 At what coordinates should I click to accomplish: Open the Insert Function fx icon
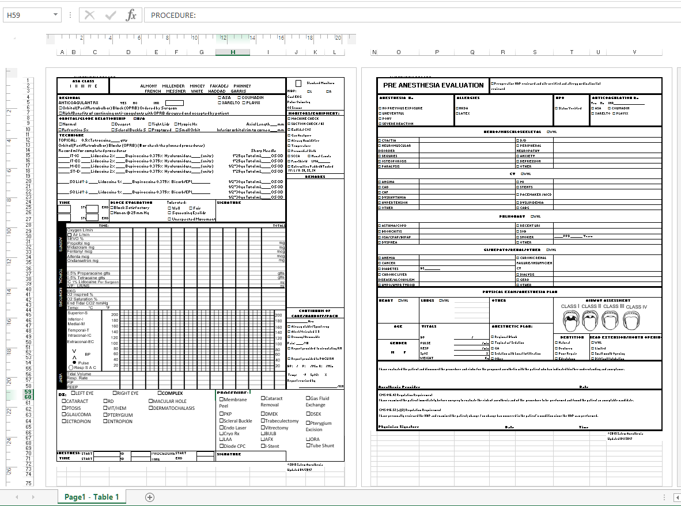click(x=131, y=15)
